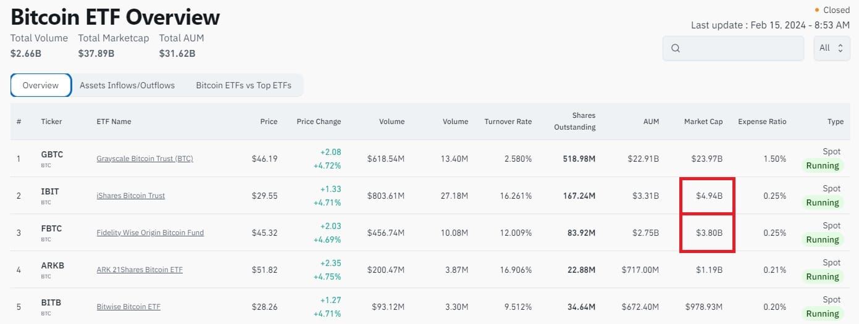Click the # column header
The height and width of the screenshot is (324, 859).
[19, 122]
